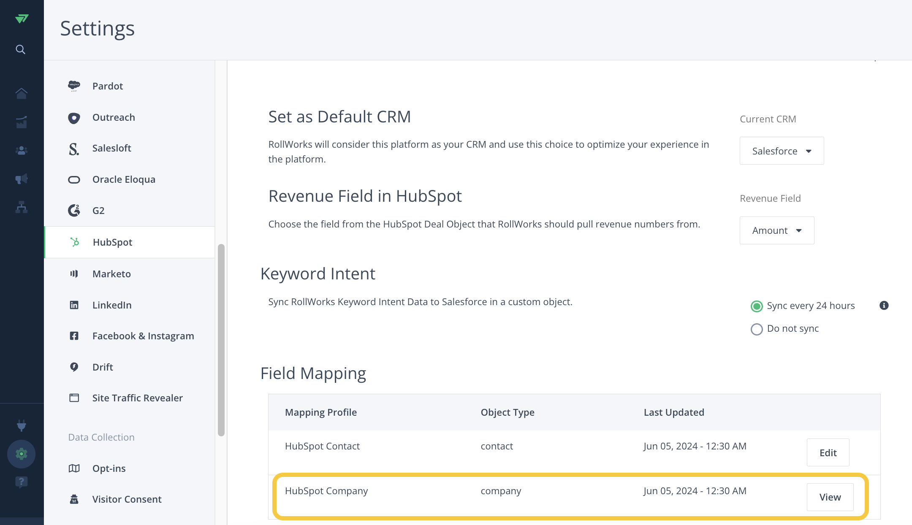Click the settings sidebar scrollbar
Screen dimensions: 912x525
221,340
